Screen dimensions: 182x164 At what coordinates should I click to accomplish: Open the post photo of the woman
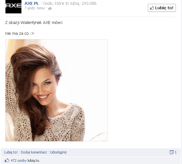[x=57, y=90]
